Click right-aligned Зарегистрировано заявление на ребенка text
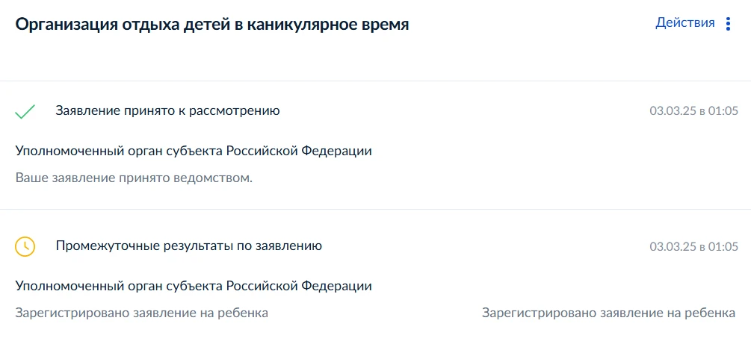This screenshot has height=350, width=751. click(x=608, y=313)
